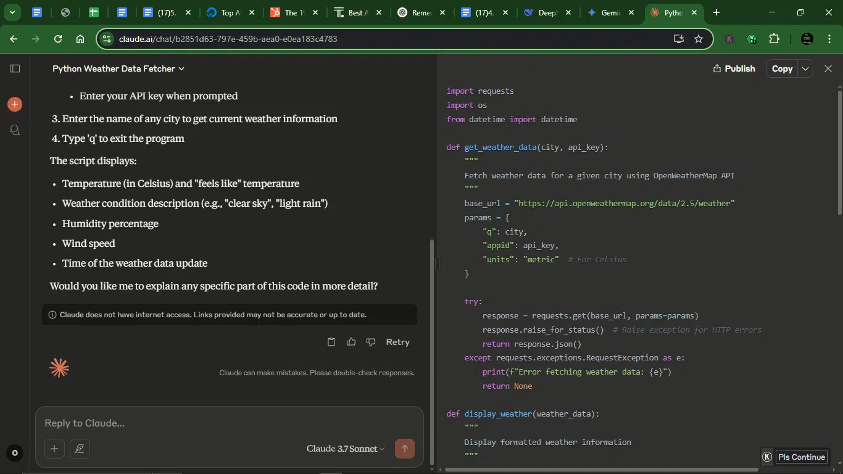Screen dimensions: 843x474
Task: Click the K extension badge near Pls Continue
Action: 767,457
